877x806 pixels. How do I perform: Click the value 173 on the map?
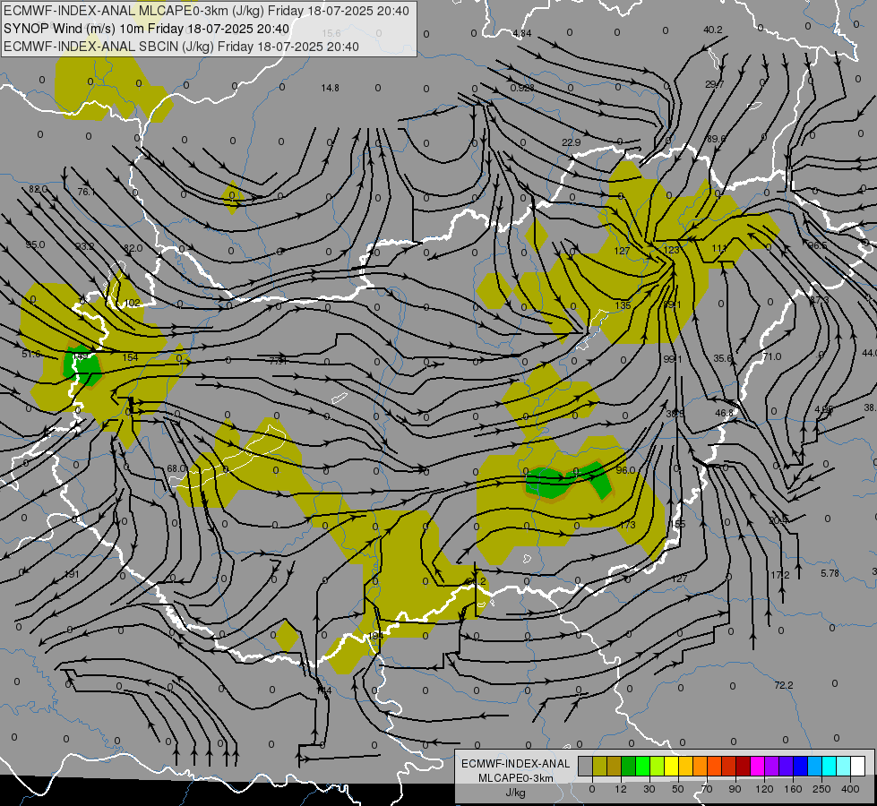click(628, 525)
